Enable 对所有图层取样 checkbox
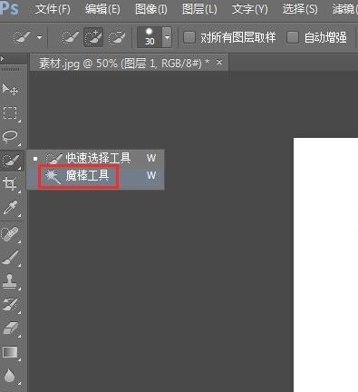 click(189, 37)
